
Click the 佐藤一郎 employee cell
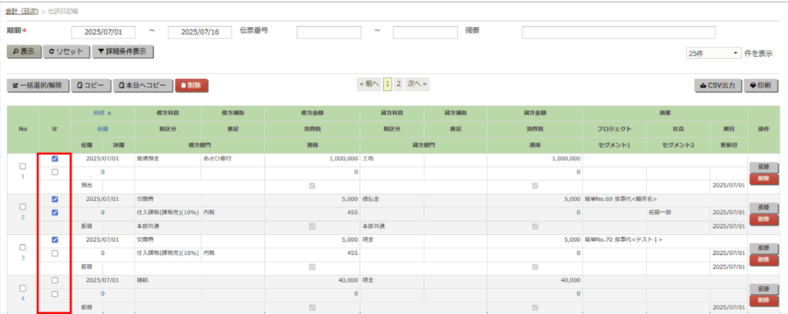click(x=679, y=213)
